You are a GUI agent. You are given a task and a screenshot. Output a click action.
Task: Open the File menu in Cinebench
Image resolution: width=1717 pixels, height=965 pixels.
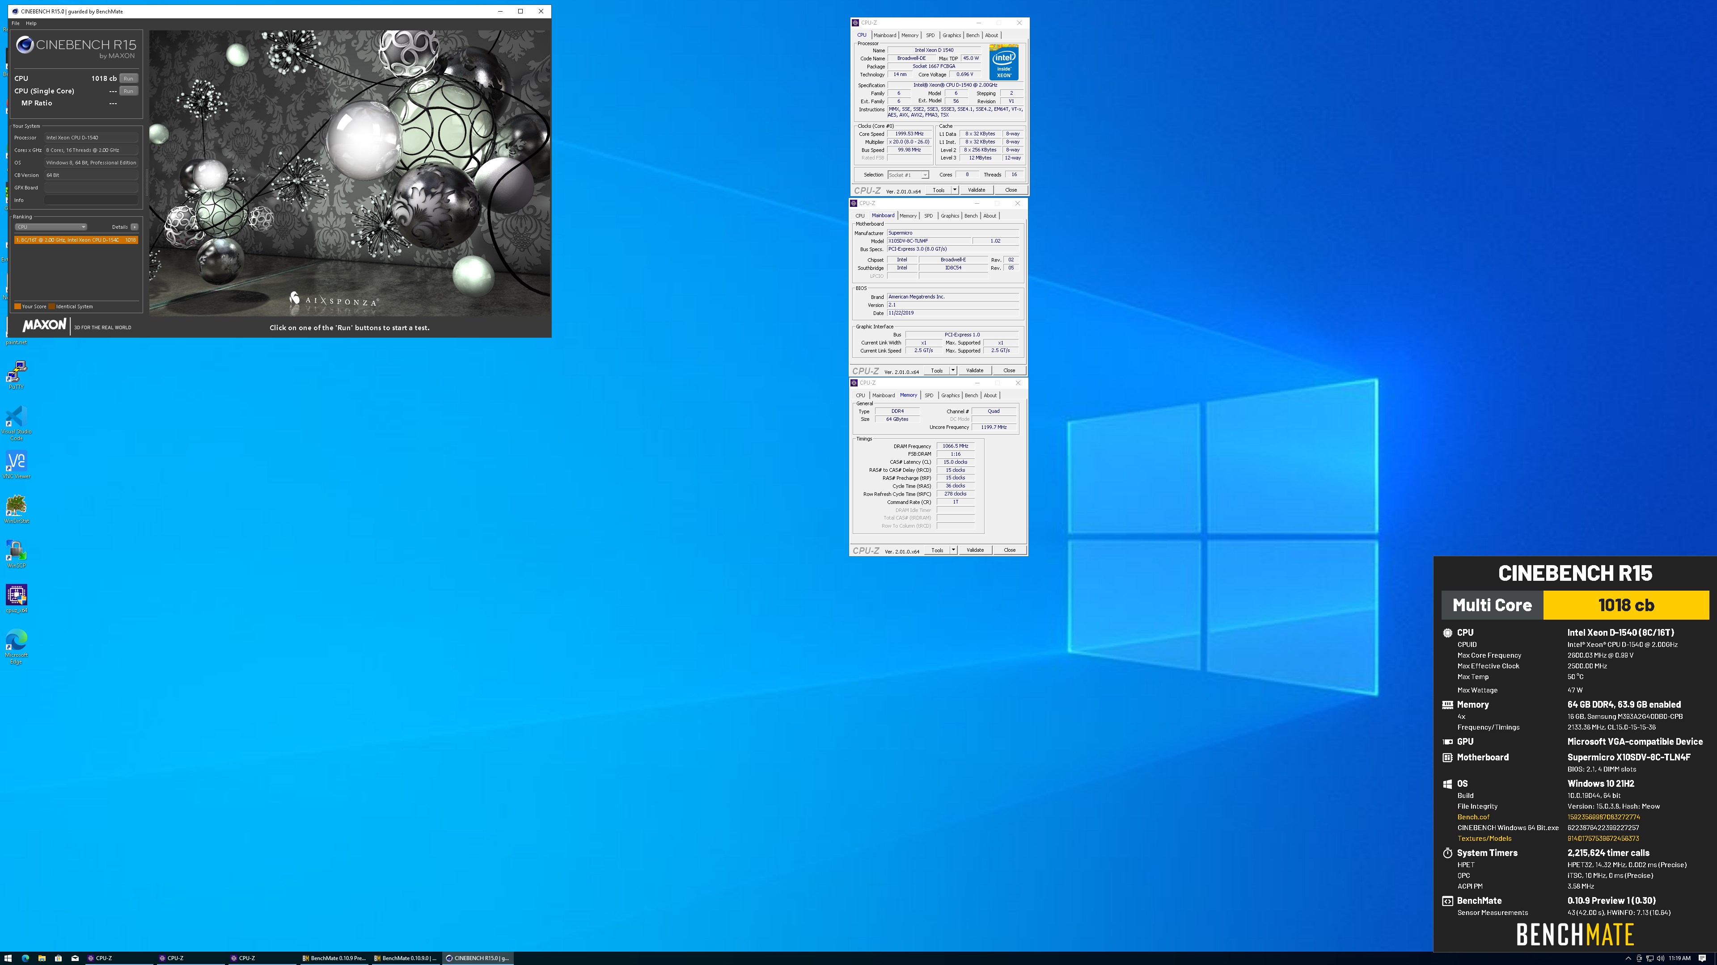pos(15,23)
